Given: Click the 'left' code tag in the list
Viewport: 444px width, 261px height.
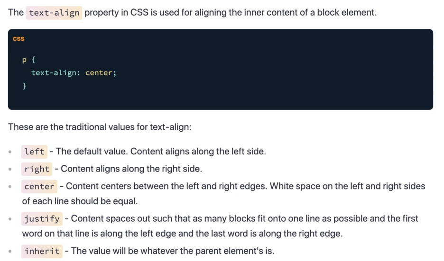Looking at the screenshot, I should tap(34, 152).
